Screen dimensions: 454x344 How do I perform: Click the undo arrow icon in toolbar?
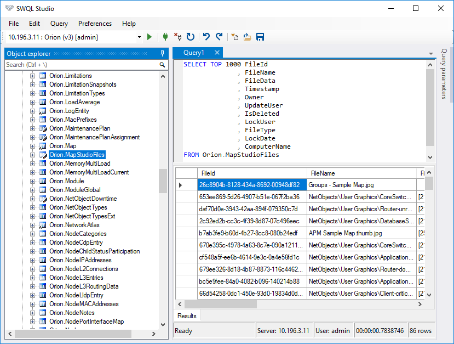point(206,37)
